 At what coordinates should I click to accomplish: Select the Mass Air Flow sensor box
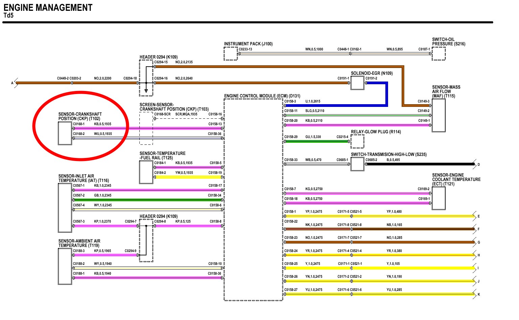438,115
